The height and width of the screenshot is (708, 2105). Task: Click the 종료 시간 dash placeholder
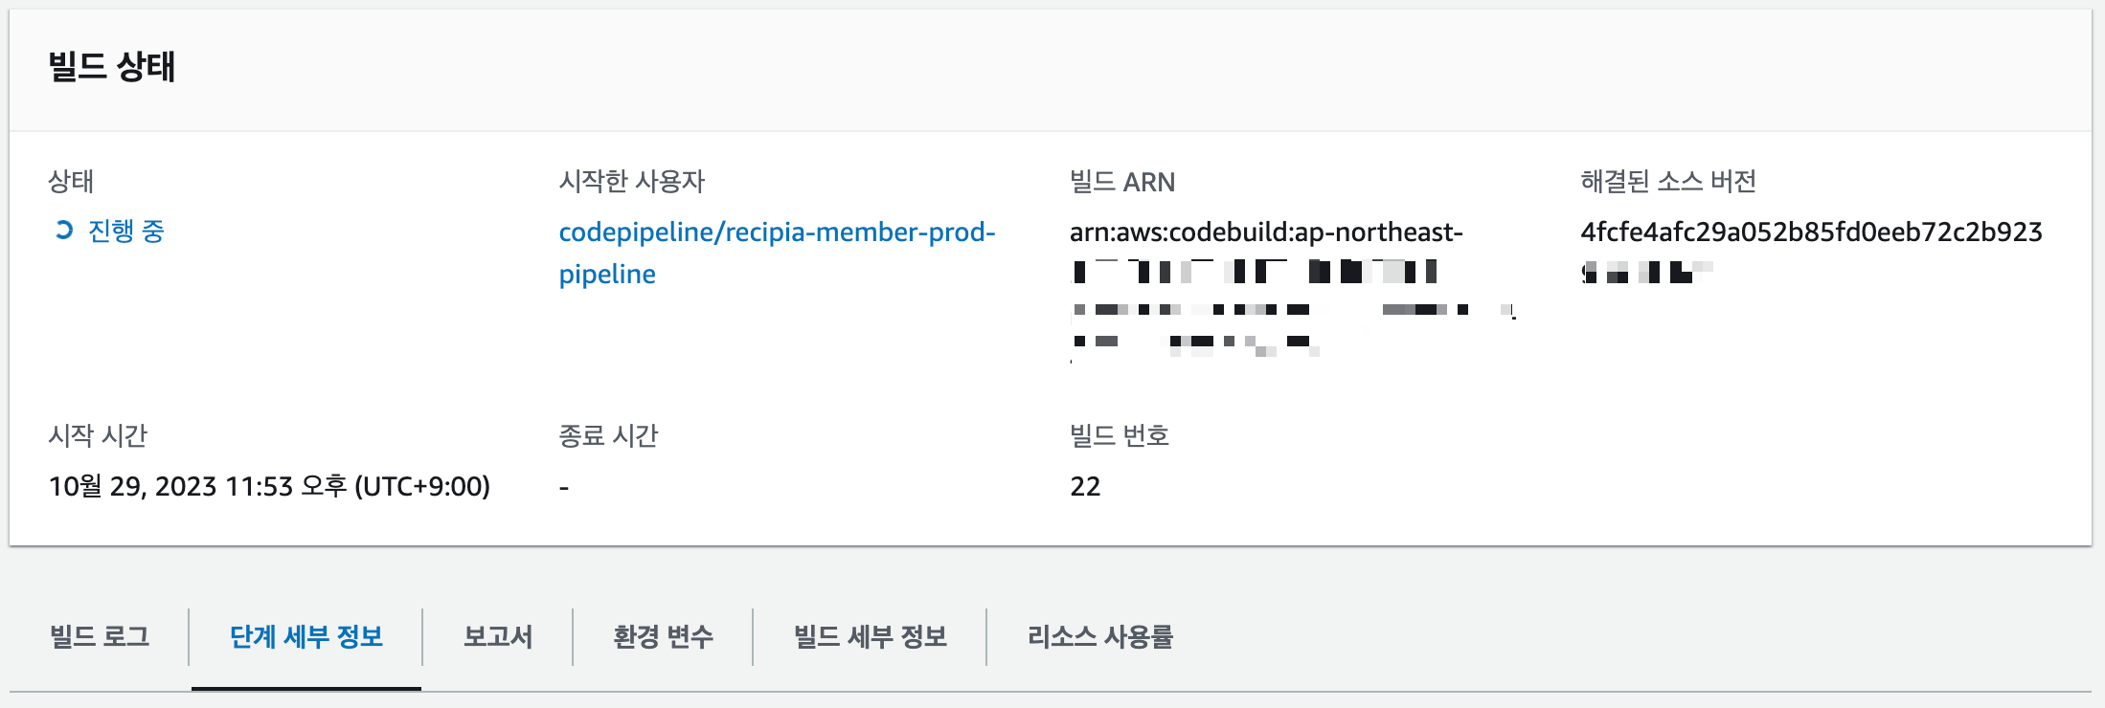[x=565, y=486]
